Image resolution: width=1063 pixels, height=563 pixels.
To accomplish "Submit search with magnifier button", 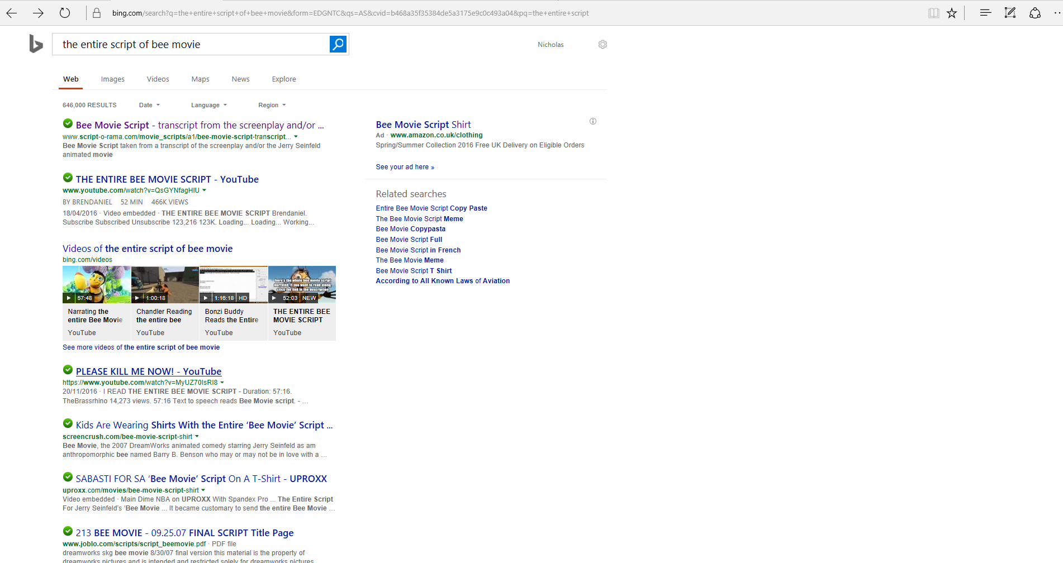I will pos(338,44).
